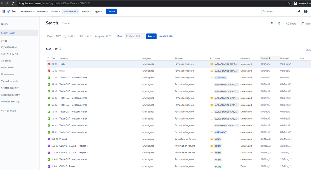Expand the Status: All filter dropdown
Screen dimensions: 311x170
(x=85, y=36)
